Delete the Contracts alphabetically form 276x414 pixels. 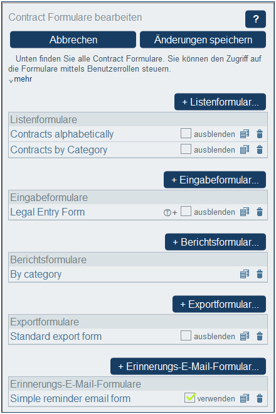(260, 134)
